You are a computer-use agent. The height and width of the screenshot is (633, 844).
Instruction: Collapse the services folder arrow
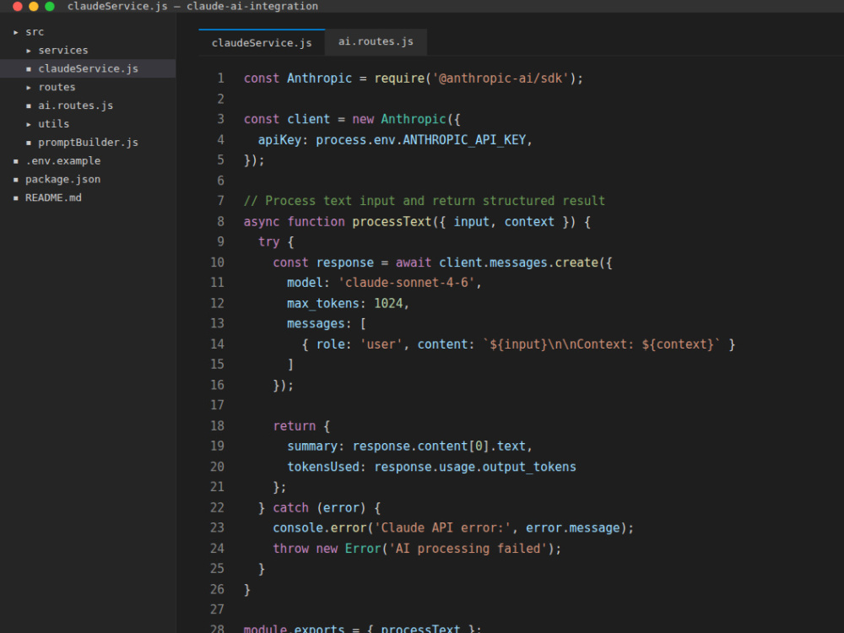pos(29,51)
